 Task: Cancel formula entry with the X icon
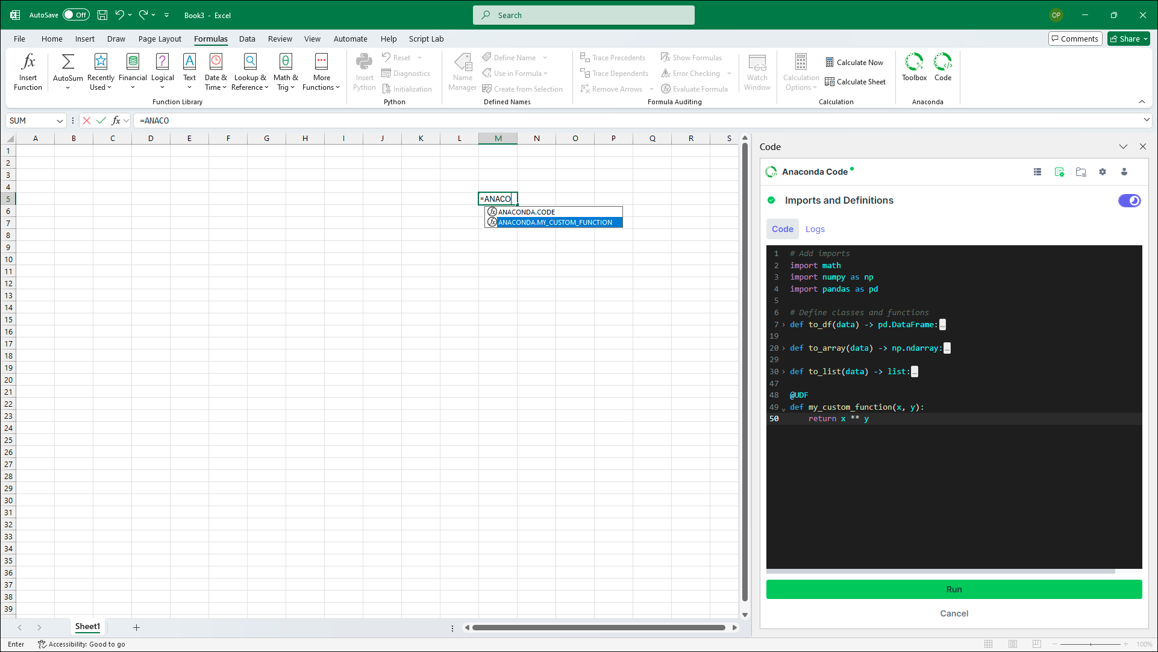coord(87,121)
